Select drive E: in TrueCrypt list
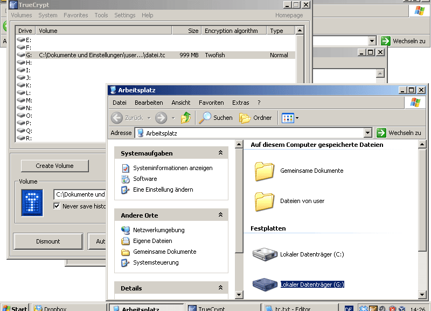This screenshot has height=311, width=431. click(24, 40)
